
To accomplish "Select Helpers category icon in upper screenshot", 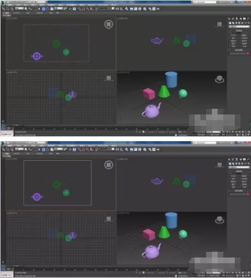I will tap(242, 23).
